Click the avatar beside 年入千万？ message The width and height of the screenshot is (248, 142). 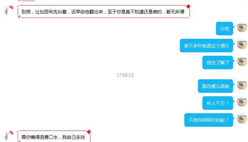242,101
